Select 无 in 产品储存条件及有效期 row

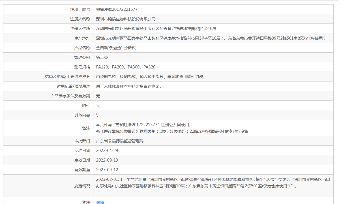click(98, 96)
